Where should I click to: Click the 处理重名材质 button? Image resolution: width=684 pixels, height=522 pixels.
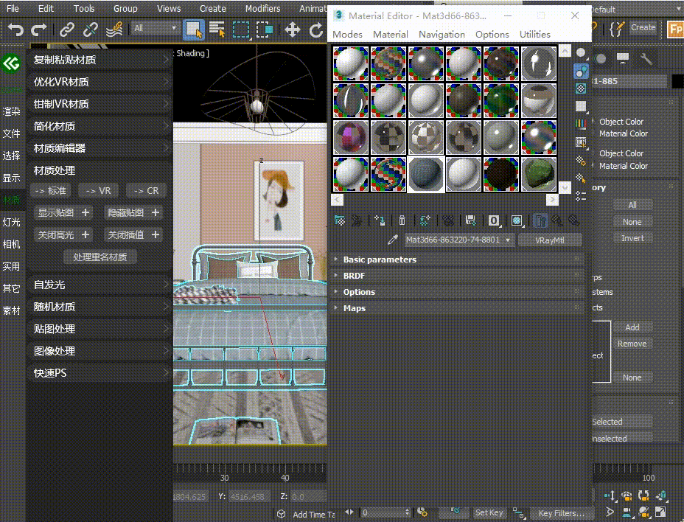pos(100,257)
